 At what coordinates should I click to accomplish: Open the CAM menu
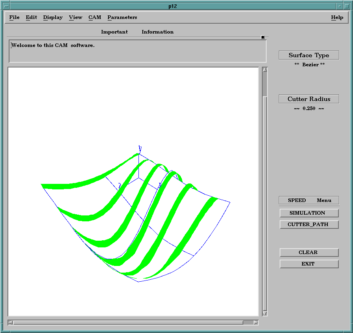[x=95, y=17]
